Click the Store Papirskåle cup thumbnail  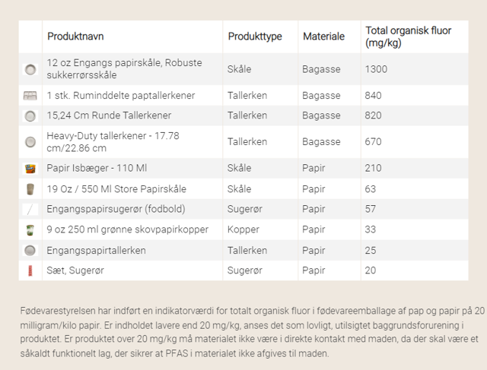click(30, 189)
